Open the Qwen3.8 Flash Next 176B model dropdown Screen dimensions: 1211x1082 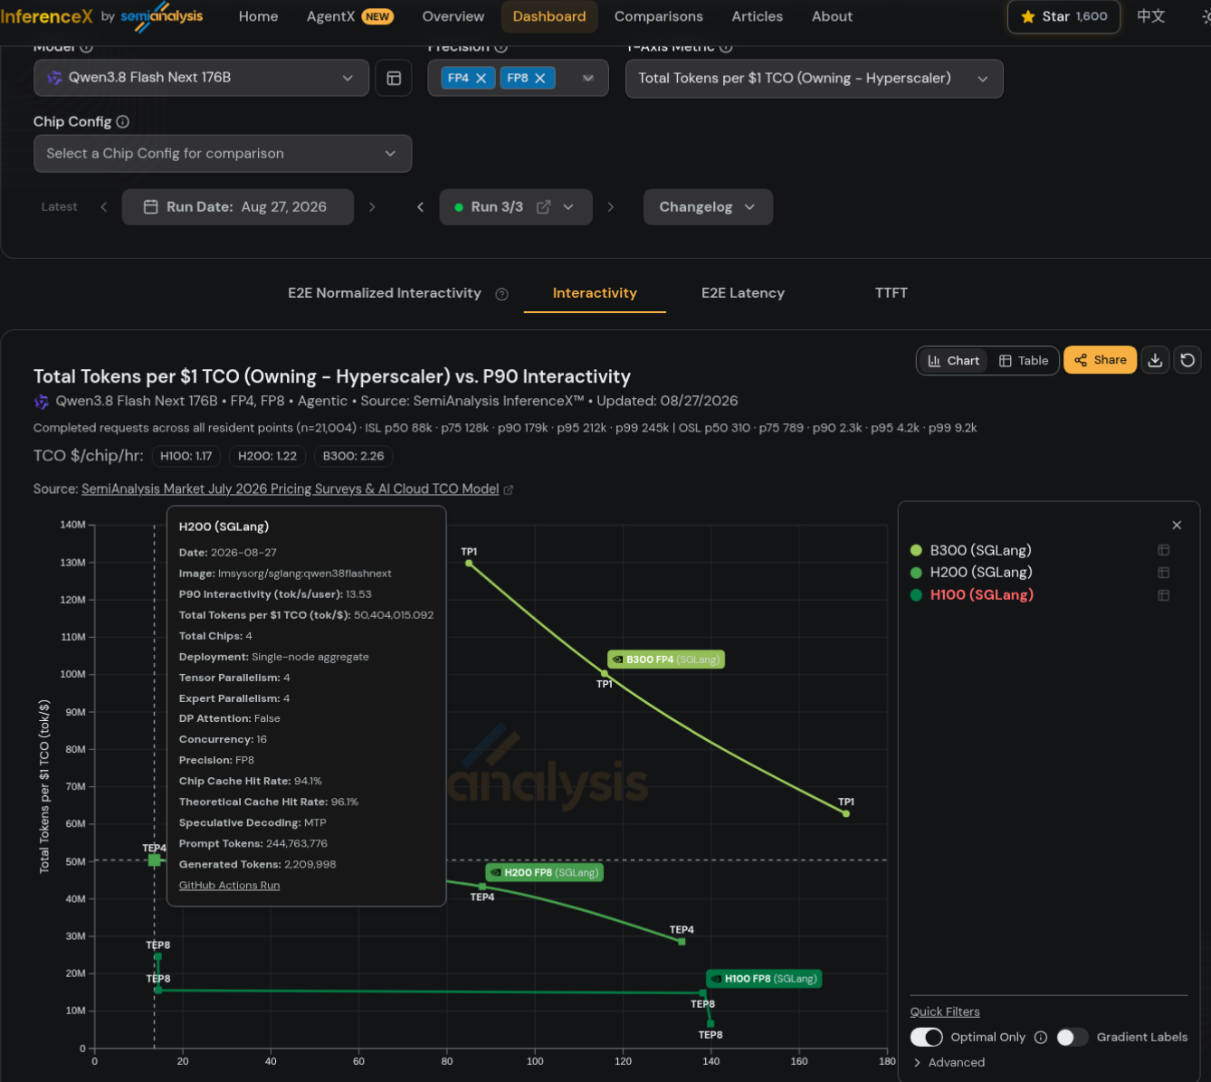point(201,78)
